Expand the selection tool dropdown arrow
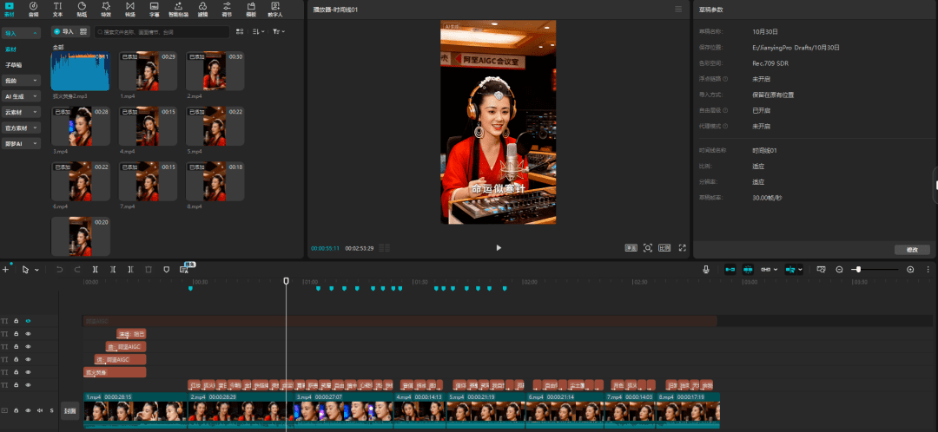Screen dimensions: 938x432 (36, 270)
